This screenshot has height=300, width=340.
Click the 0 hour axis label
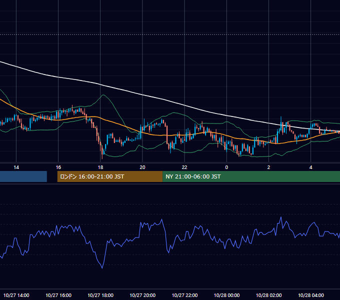pyautogui.click(x=226, y=167)
